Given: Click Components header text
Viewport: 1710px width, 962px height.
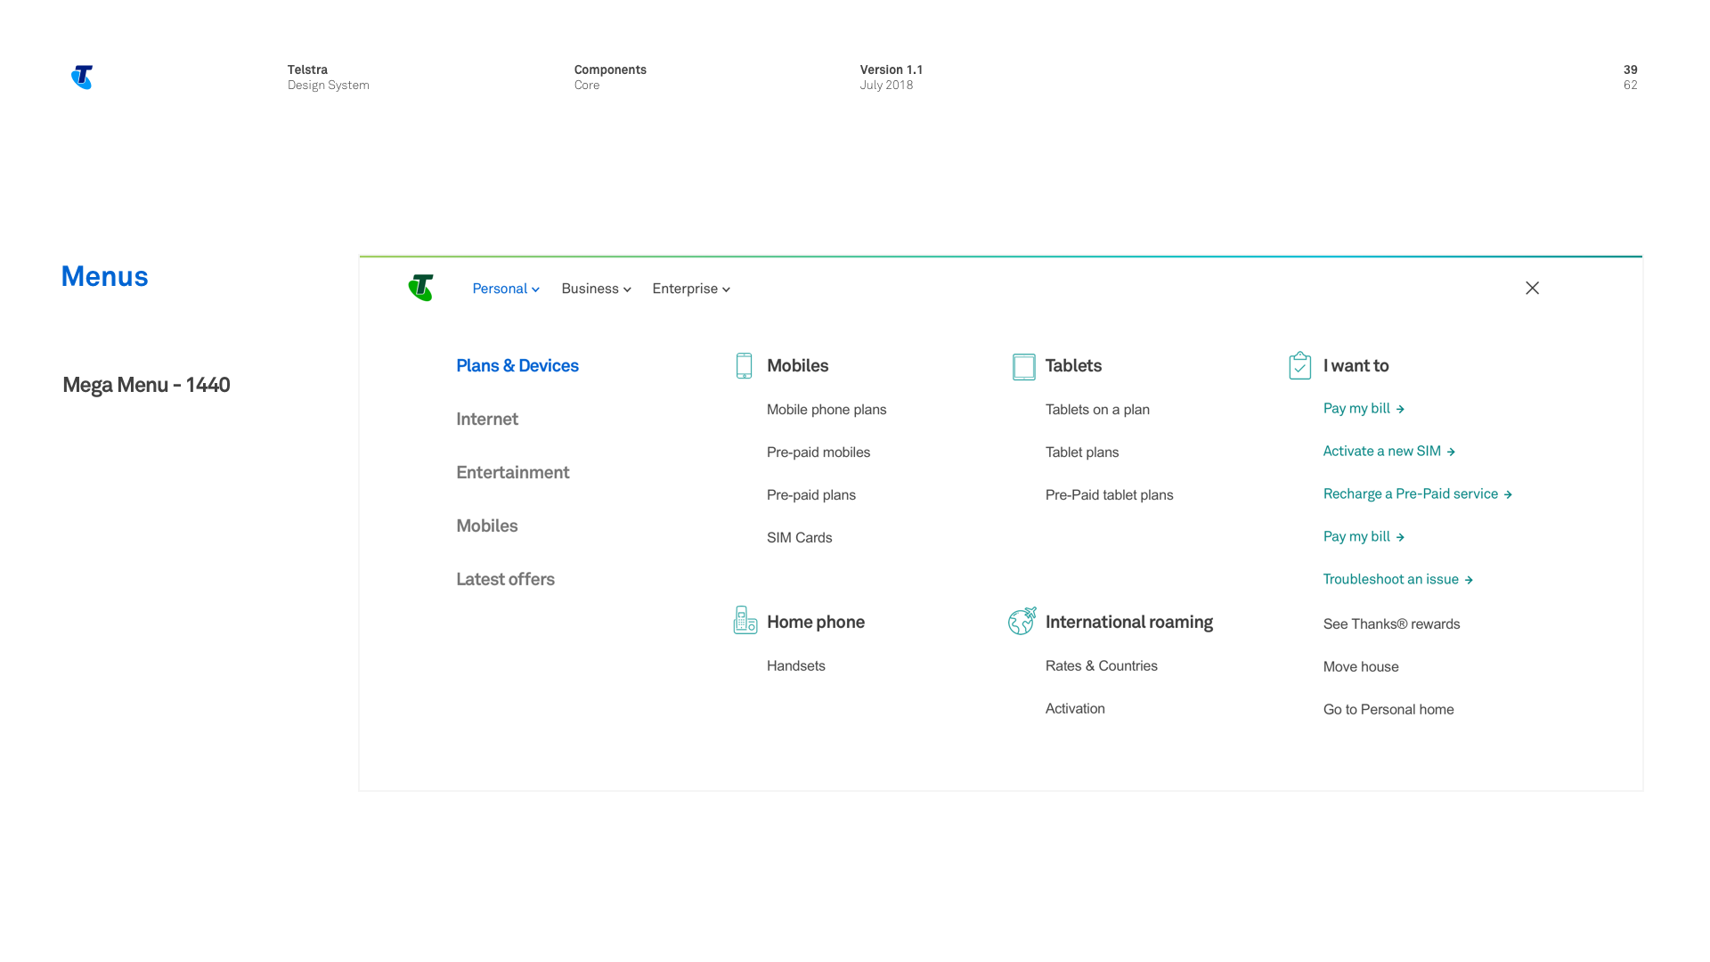Looking at the screenshot, I should [x=610, y=69].
